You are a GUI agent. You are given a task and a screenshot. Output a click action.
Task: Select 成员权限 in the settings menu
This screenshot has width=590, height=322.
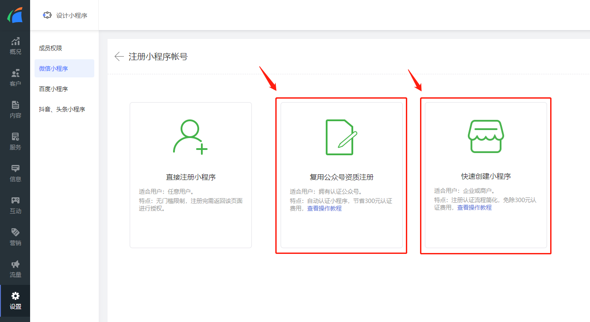tap(64, 48)
